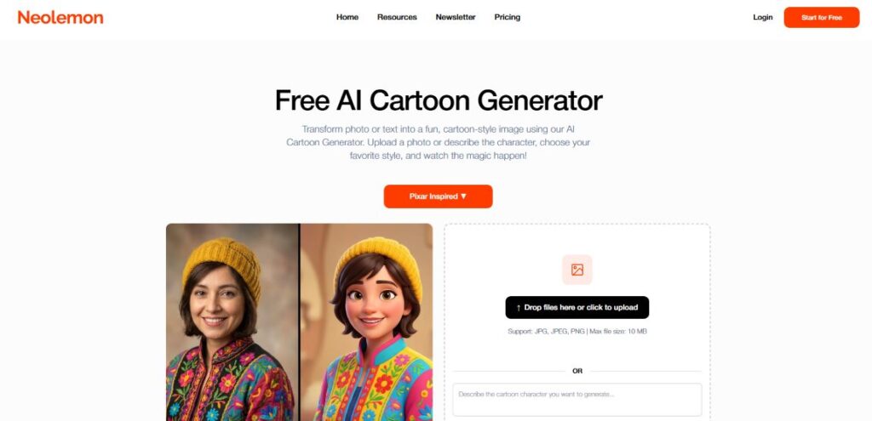
Task: Click the Login link
Action: pos(762,17)
